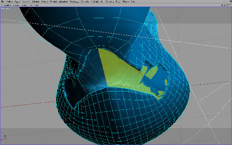Open the Aiuto help menu
This screenshot has height=145, width=232.
(x=133, y=1)
